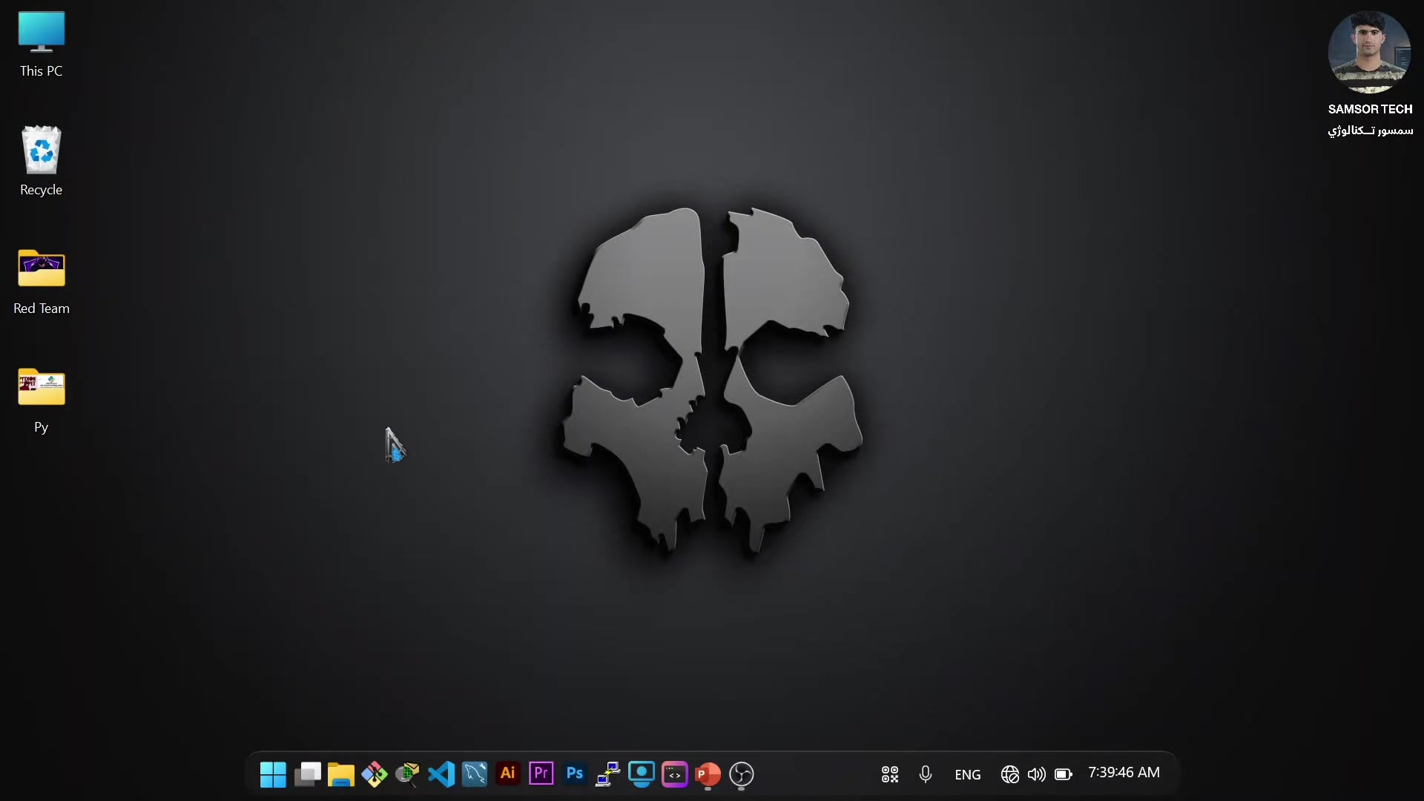This screenshot has width=1424, height=801.
Task: Open the Git taskbar icon
Action: [x=375, y=774]
